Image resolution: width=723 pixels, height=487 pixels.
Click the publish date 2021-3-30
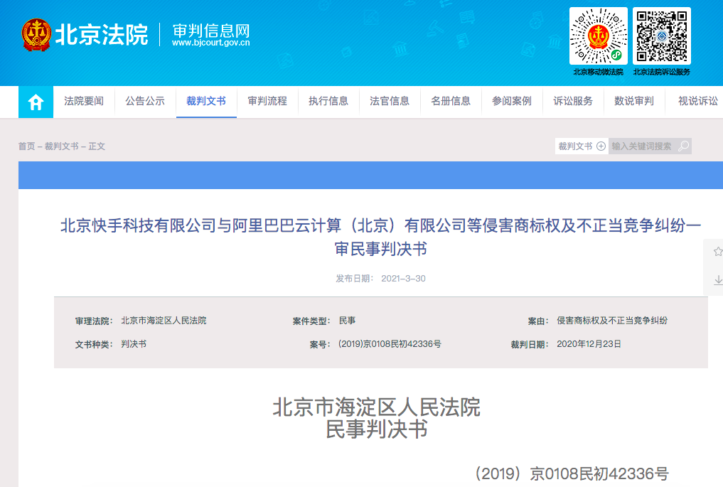(404, 279)
